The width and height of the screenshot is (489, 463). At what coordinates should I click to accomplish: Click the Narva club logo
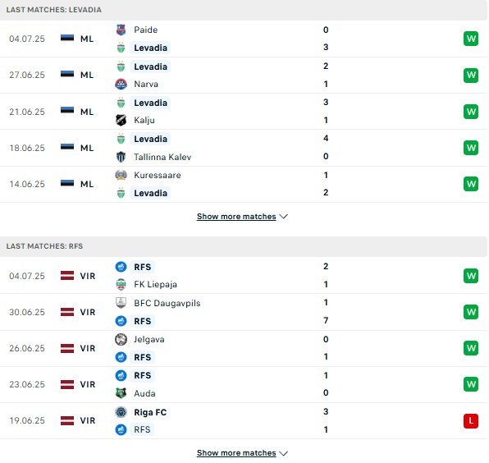tap(121, 85)
